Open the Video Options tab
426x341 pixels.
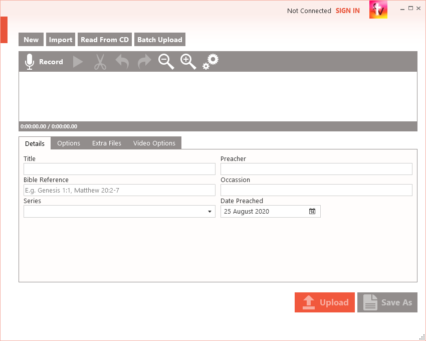point(154,143)
